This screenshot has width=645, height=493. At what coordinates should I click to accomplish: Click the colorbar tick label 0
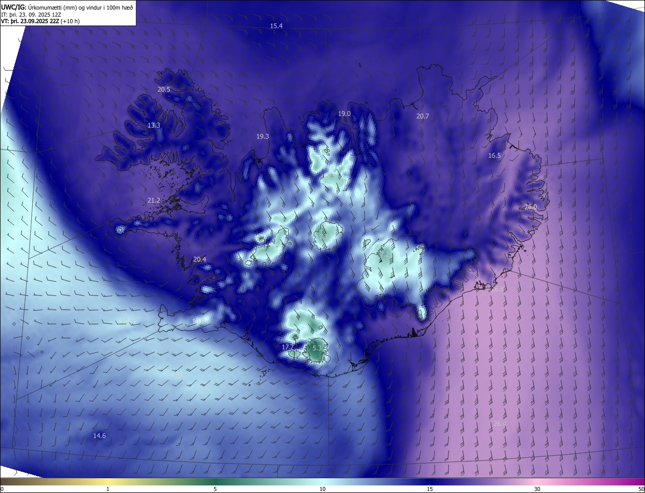tap(2, 489)
